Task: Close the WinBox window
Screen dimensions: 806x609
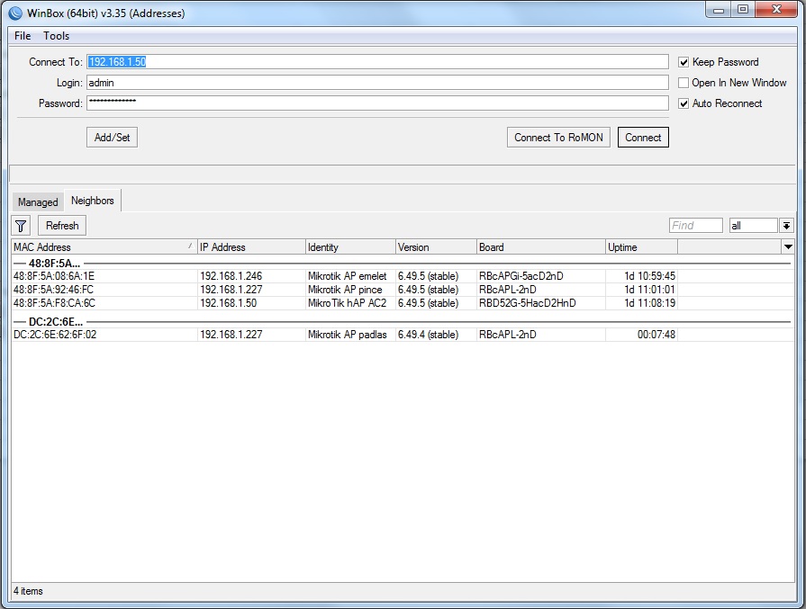Action: (x=776, y=10)
